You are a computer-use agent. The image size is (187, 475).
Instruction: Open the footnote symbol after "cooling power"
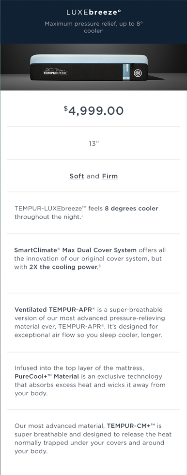pos(99,266)
